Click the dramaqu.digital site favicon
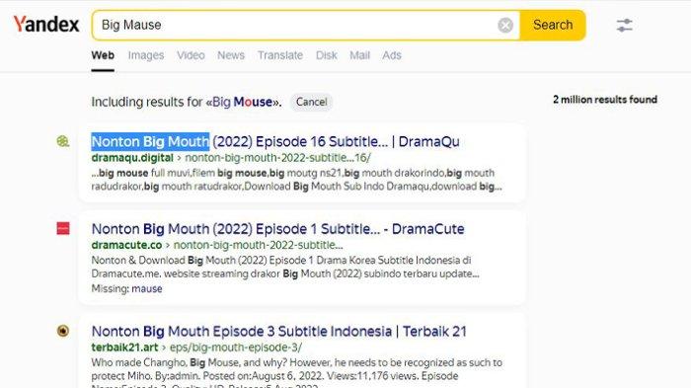 point(63,141)
